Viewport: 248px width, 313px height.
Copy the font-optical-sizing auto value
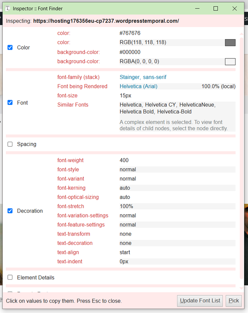pos(125,197)
